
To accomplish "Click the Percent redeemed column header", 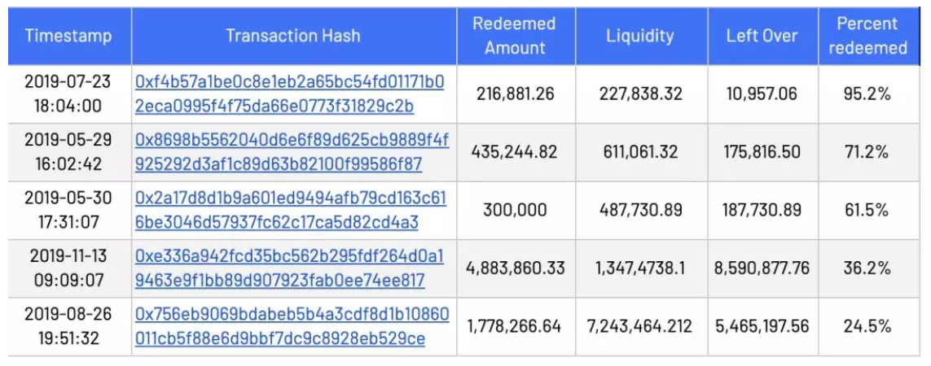I will pyautogui.click(x=867, y=36).
